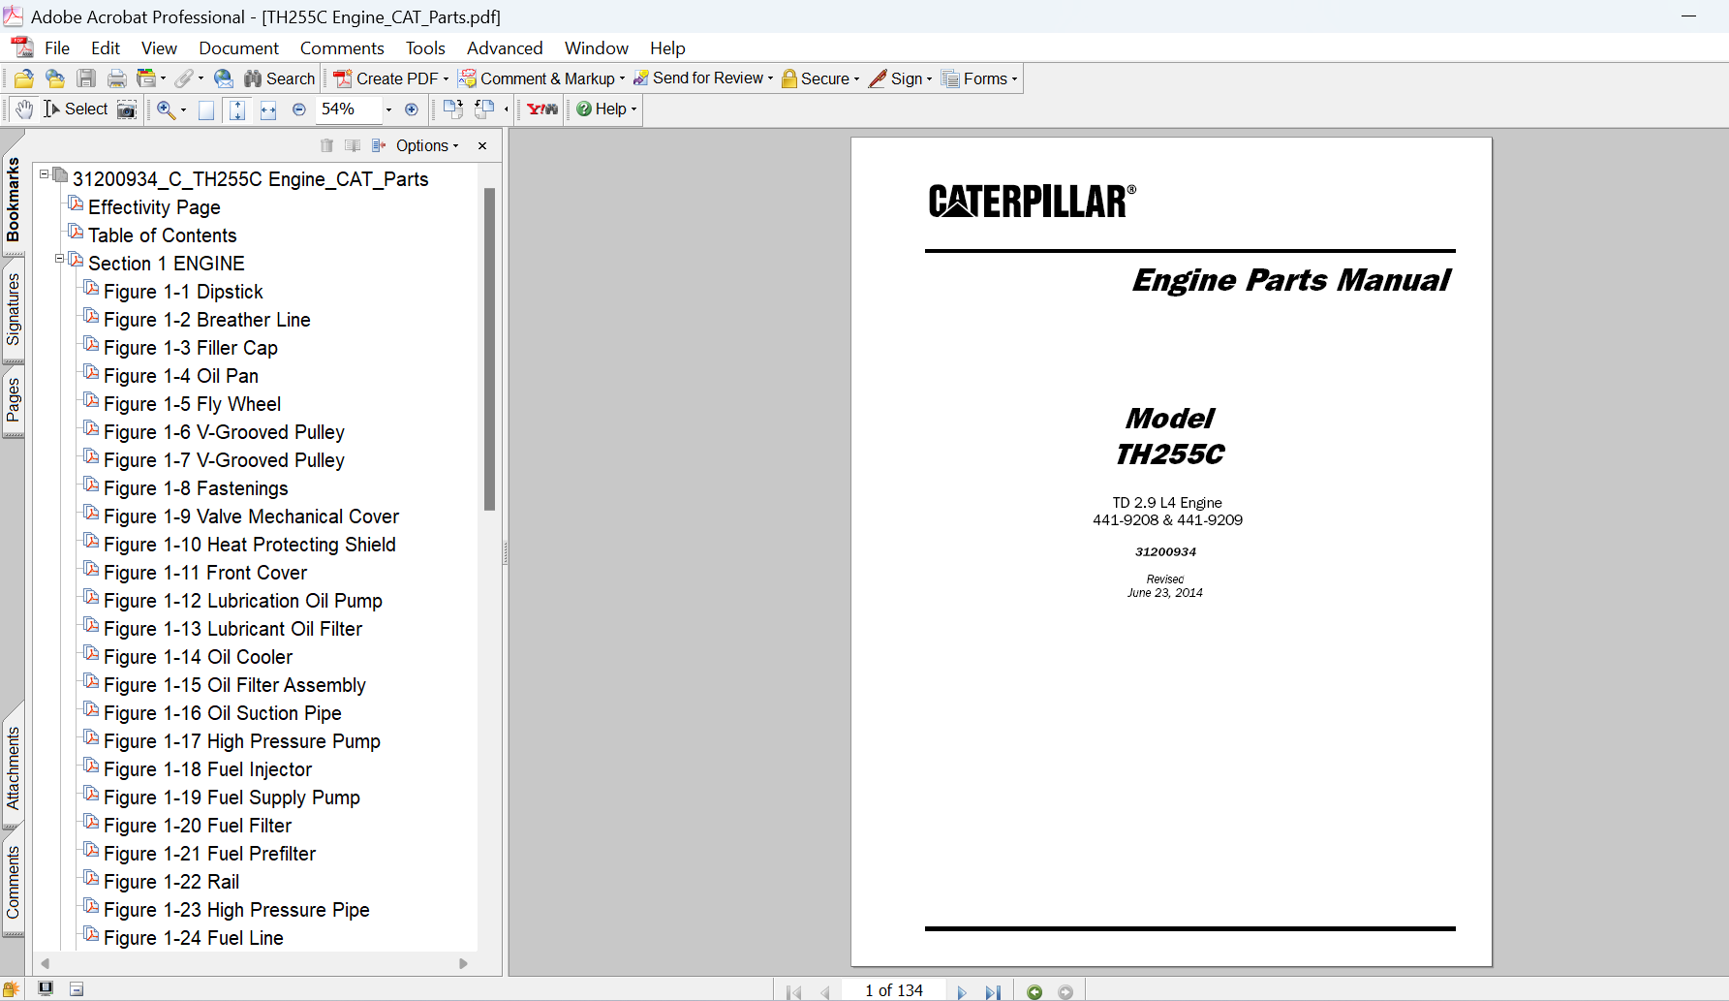The width and height of the screenshot is (1729, 1001).
Task: Open the Sign dropdown
Action: (901, 78)
